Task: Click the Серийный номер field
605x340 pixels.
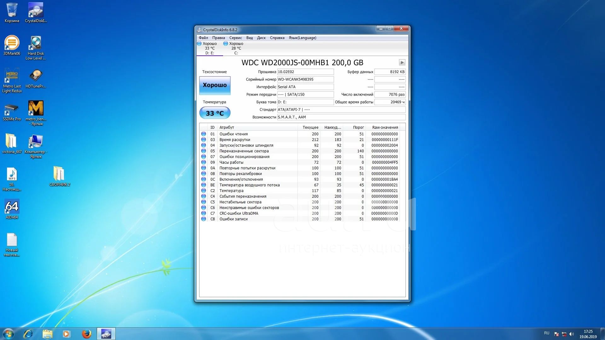Action: (x=305, y=79)
